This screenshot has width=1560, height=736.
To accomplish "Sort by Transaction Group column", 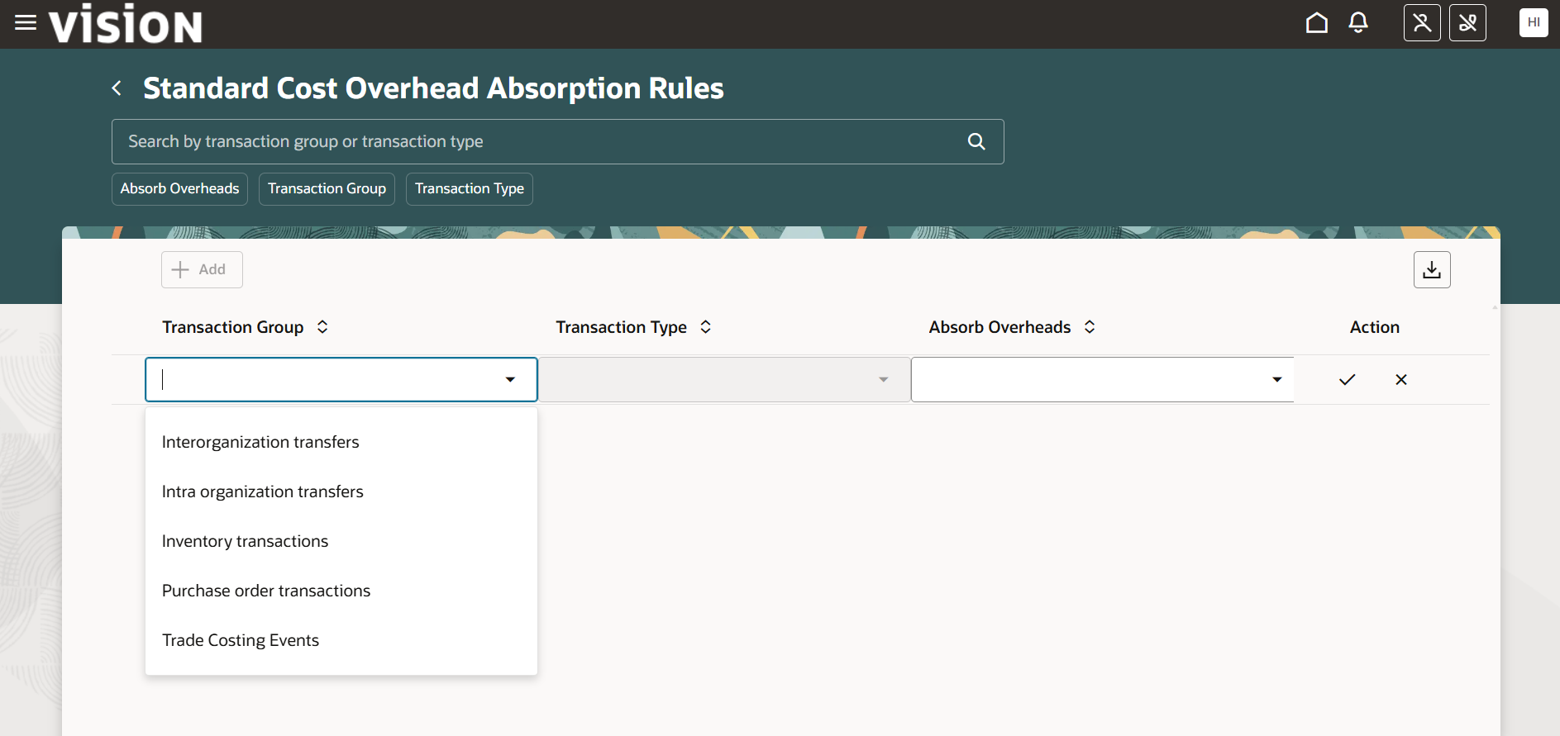I will (322, 327).
